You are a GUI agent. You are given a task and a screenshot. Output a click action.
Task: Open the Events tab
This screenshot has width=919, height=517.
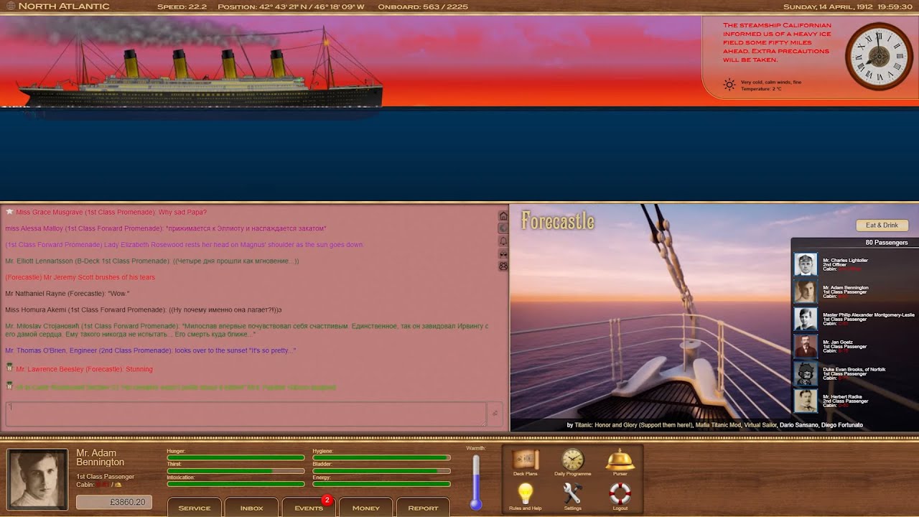coord(309,507)
